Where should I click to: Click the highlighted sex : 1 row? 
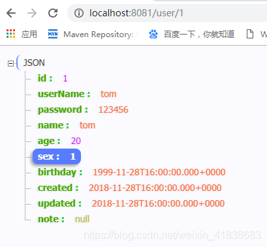pyautogui.click(x=57, y=156)
